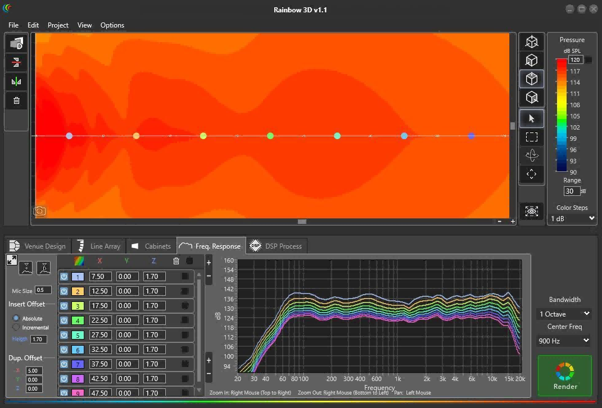Click the Mic Size input field
Image resolution: width=602 pixels, height=408 pixels.
(x=43, y=290)
